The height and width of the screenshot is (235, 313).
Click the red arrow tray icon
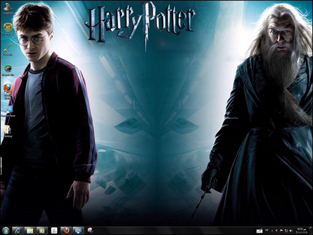tap(277, 231)
